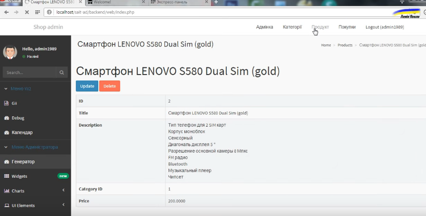Click the Hello, admin1989 greeting text
Image resolution: width=426 pixels, height=216 pixels.
click(39, 49)
